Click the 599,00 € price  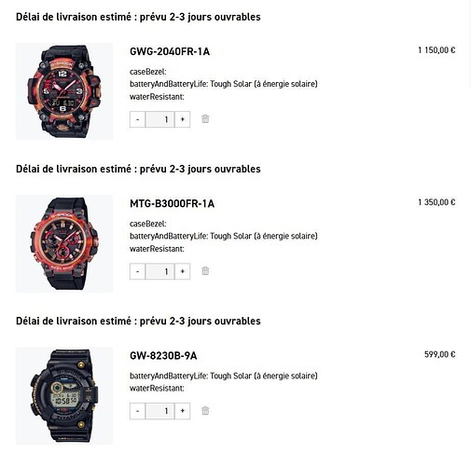coord(439,354)
